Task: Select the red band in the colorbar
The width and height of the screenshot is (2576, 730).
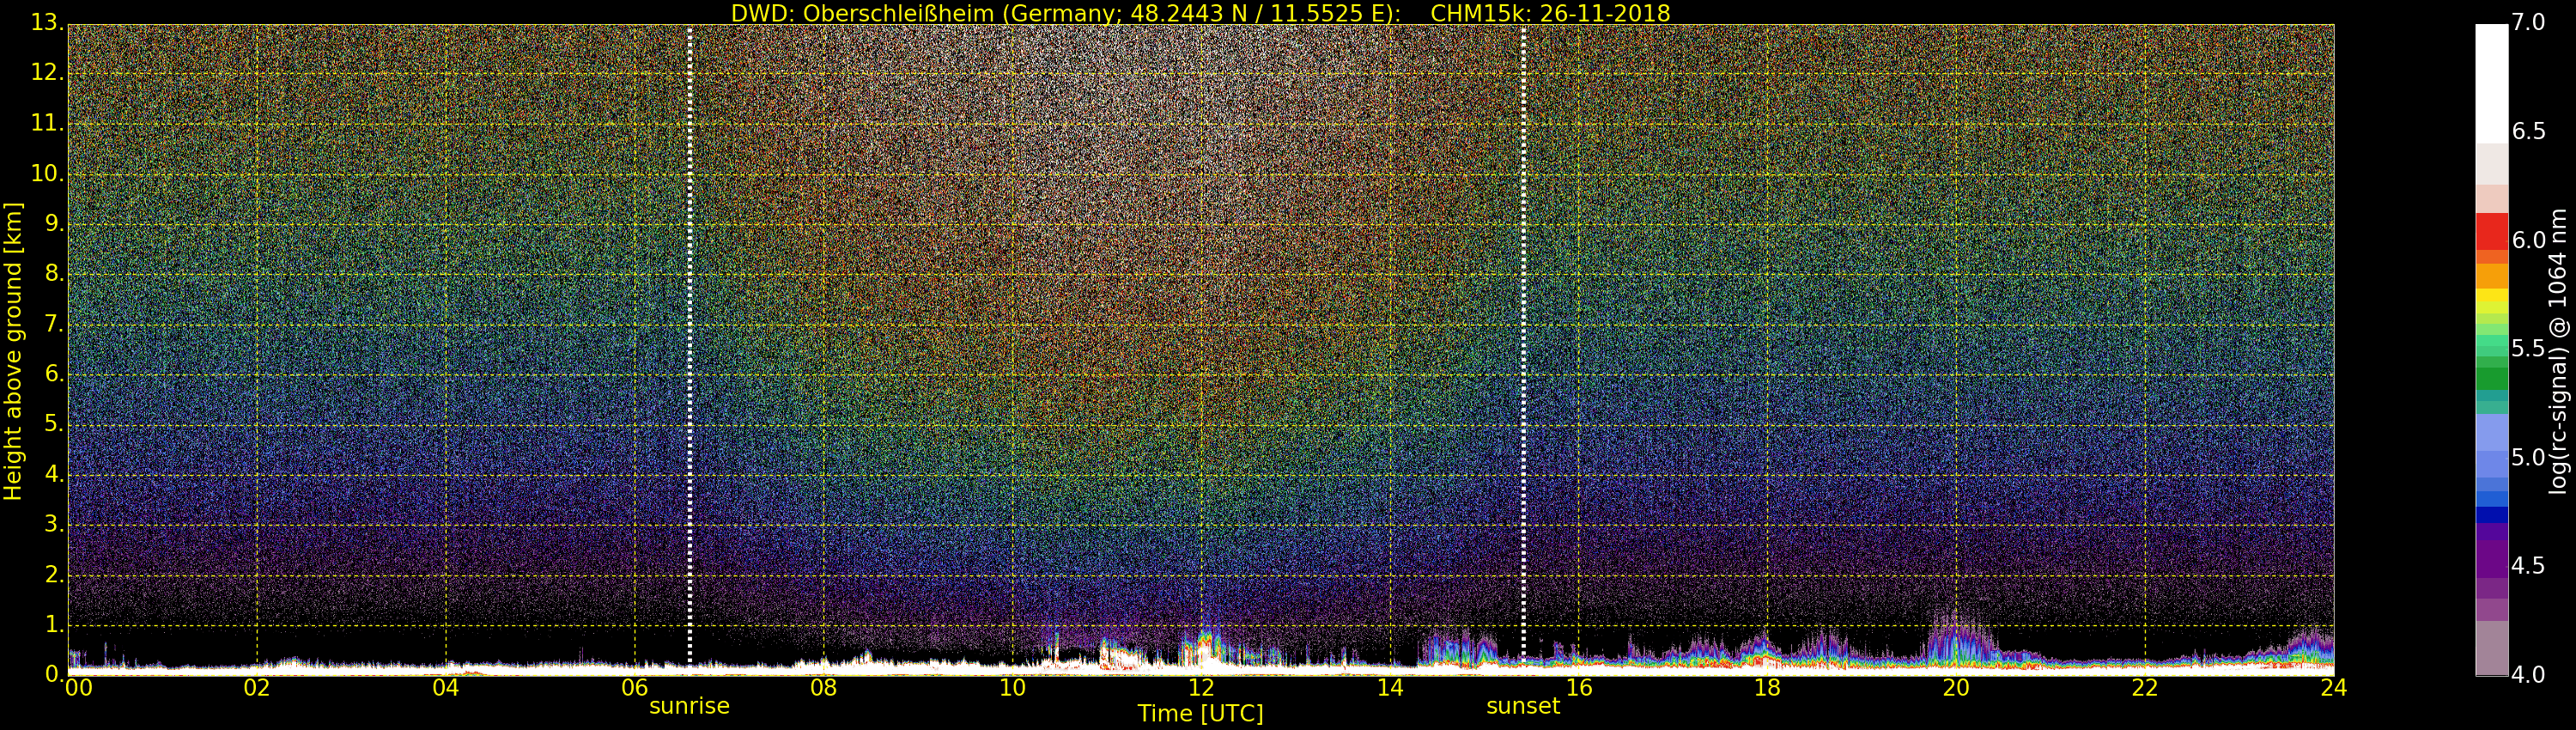Action: coord(2491,232)
